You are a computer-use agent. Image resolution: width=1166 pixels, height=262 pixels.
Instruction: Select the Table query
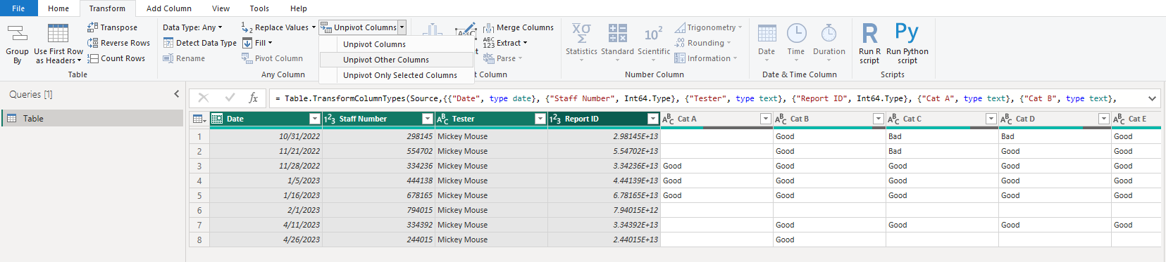(x=92, y=119)
